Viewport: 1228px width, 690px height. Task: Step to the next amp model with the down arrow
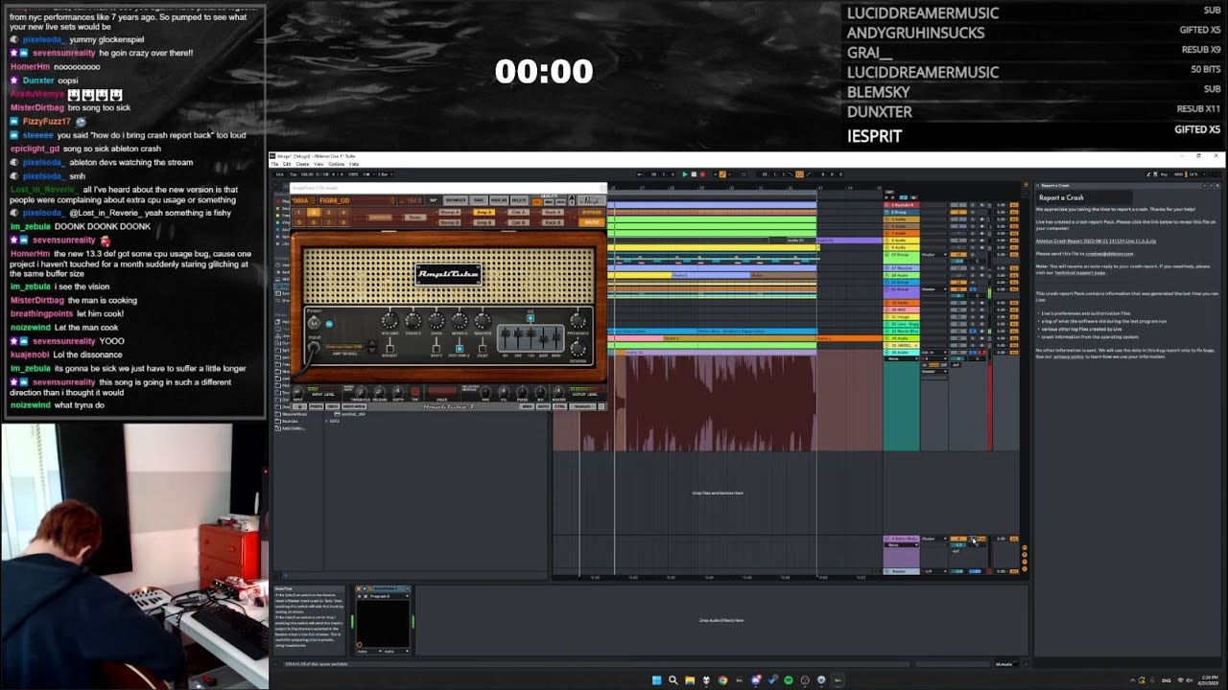[x=372, y=350]
